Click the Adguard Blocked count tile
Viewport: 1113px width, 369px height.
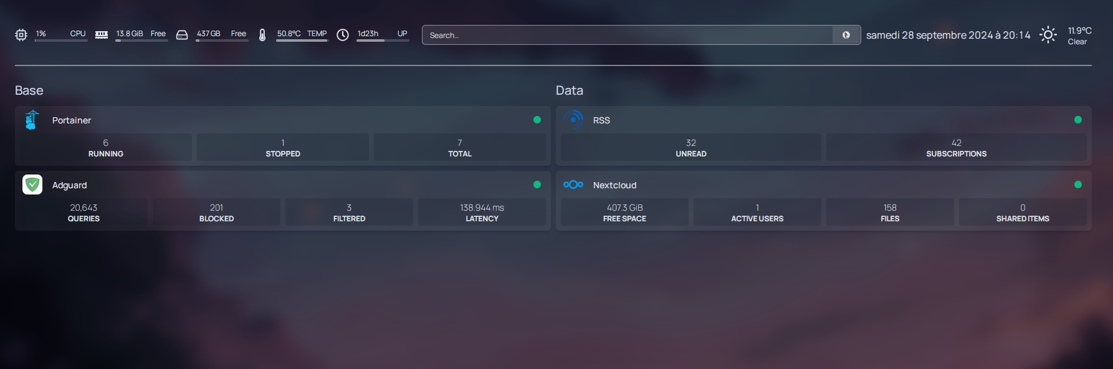point(216,212)
